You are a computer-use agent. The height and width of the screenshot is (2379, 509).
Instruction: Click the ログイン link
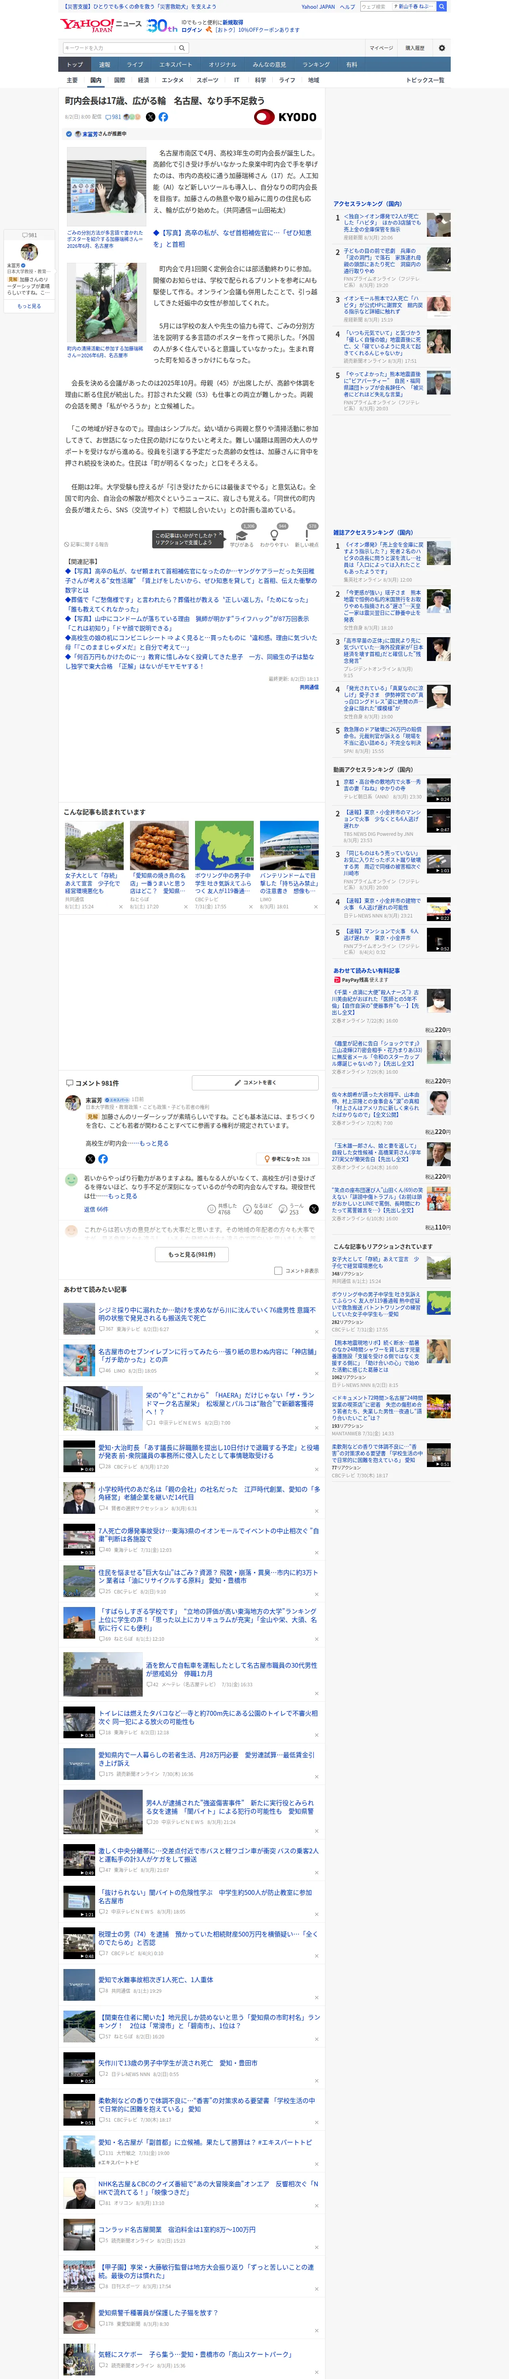192,30
